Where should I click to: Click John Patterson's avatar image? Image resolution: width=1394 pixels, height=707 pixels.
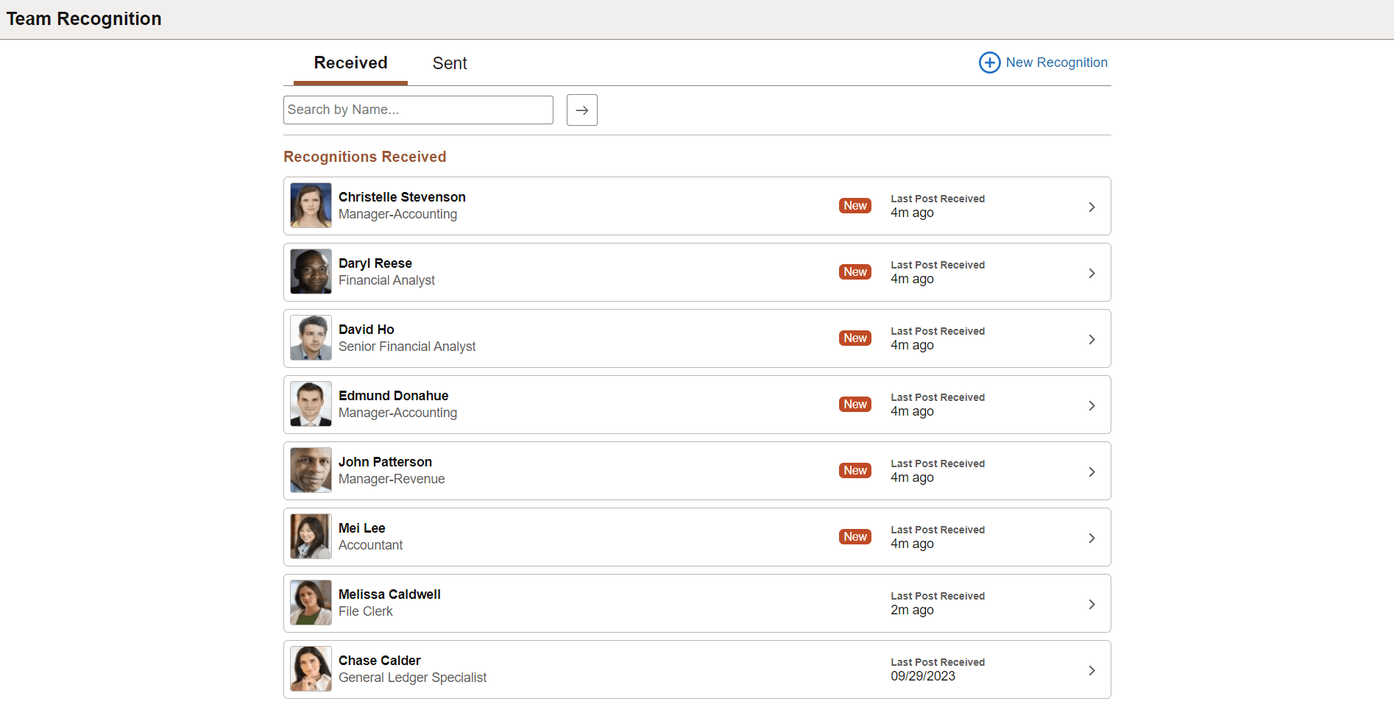click(x=310, y=470)
